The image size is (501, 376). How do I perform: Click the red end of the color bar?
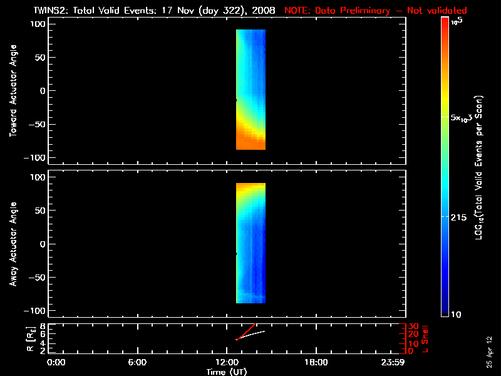[x=445, y=25]
